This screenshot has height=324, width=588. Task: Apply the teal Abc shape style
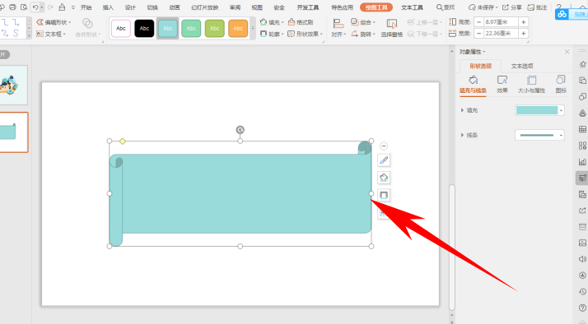click(x=168, y=29)
